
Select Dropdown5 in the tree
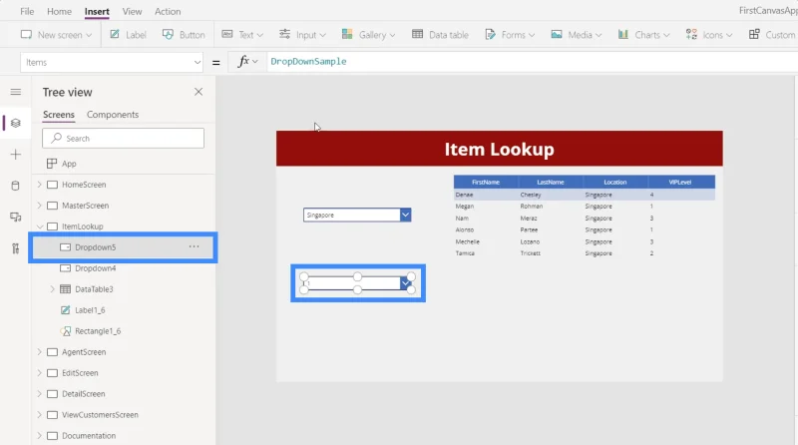coord(95,246)
